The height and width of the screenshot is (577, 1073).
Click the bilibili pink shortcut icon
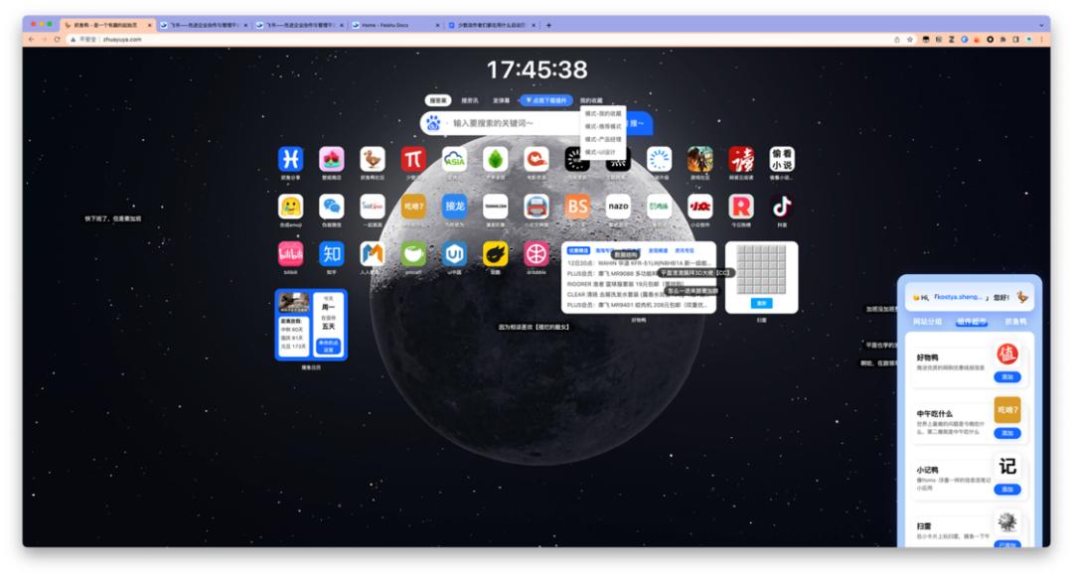click(x=290, y=253)
